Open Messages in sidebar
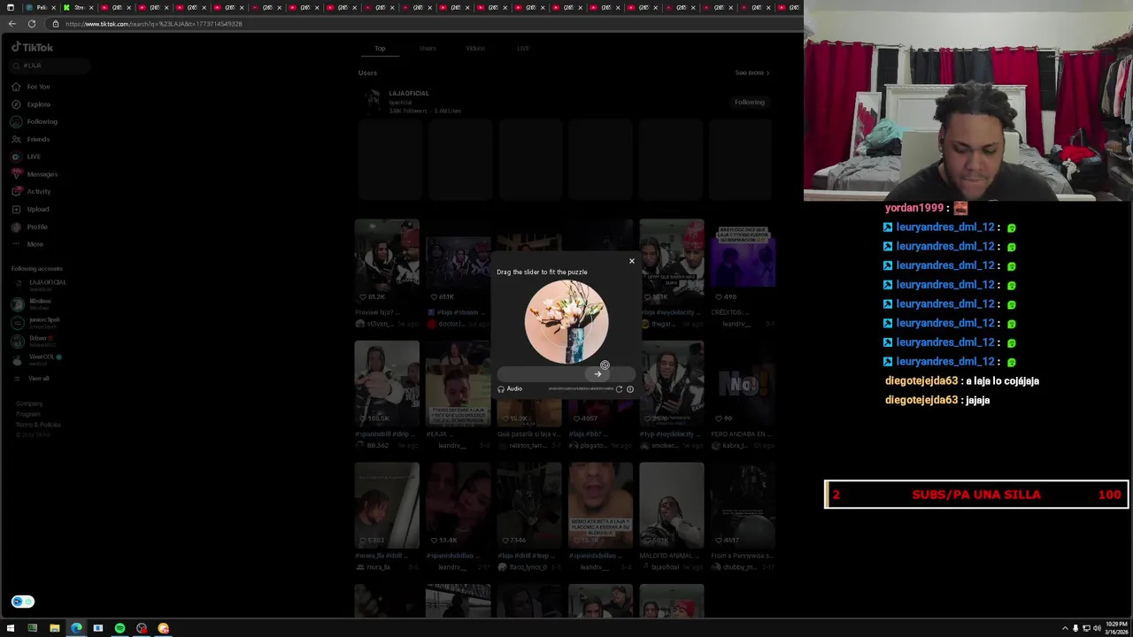The image size is (1133, 637). click(35, 174)
